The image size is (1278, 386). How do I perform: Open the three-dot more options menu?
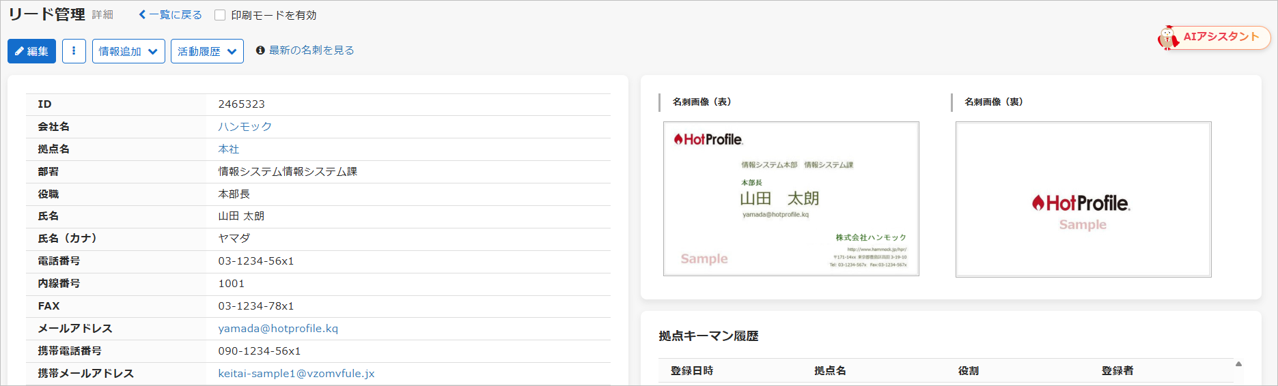pyautogui.click(x=74, y=51)
